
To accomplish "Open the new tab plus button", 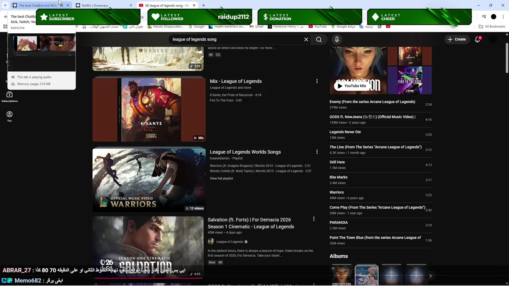I will pos(203,5).
